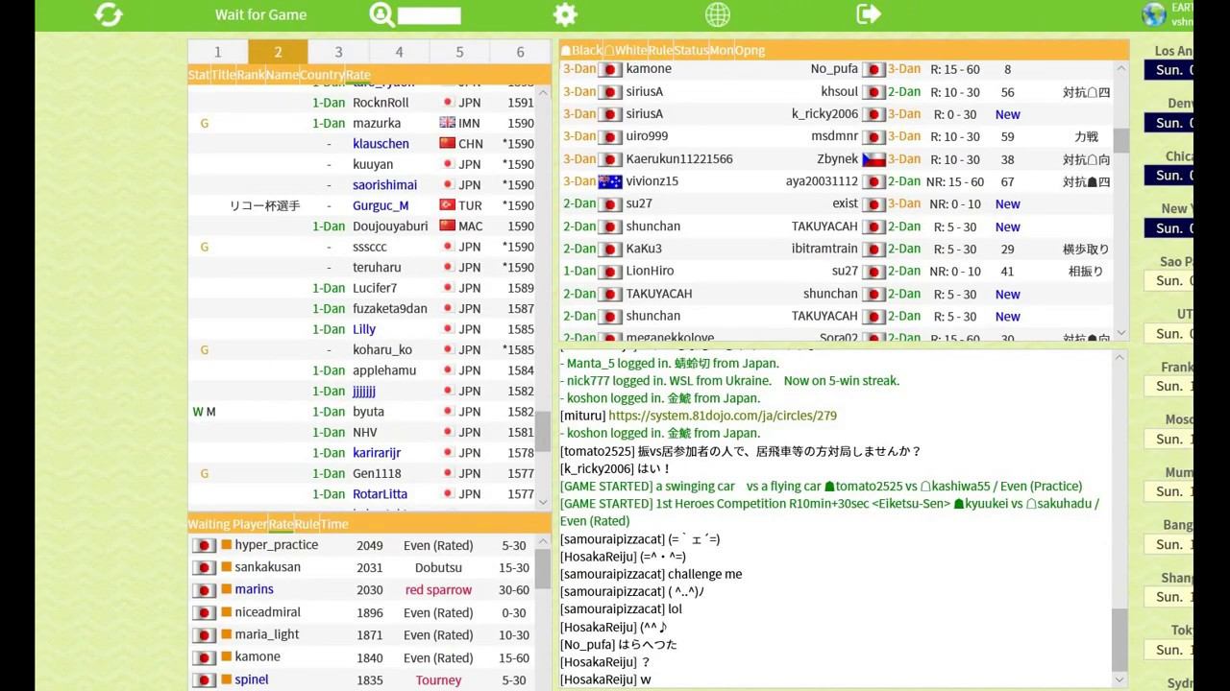Click the Australia flag next to vivionz15

click(x=610, y=181)
